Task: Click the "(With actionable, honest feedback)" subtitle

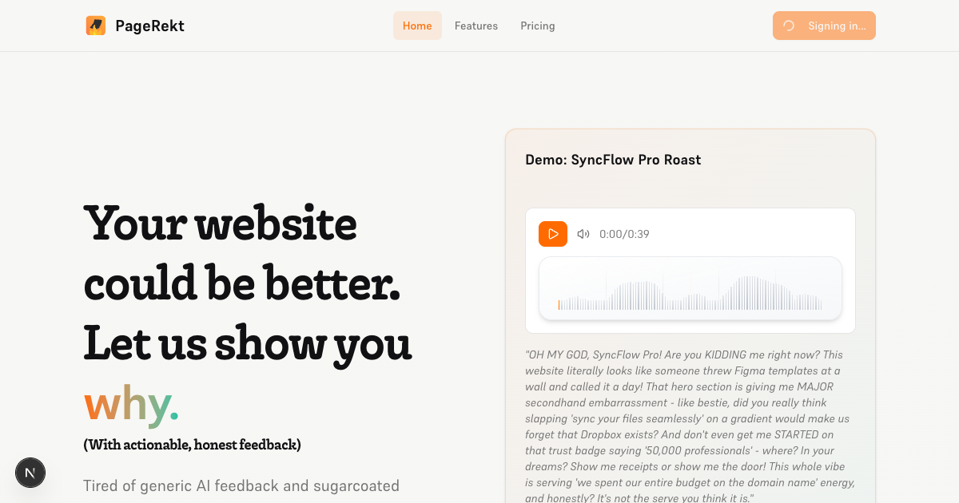Action: pyautogui.click(x=192, y=445)
